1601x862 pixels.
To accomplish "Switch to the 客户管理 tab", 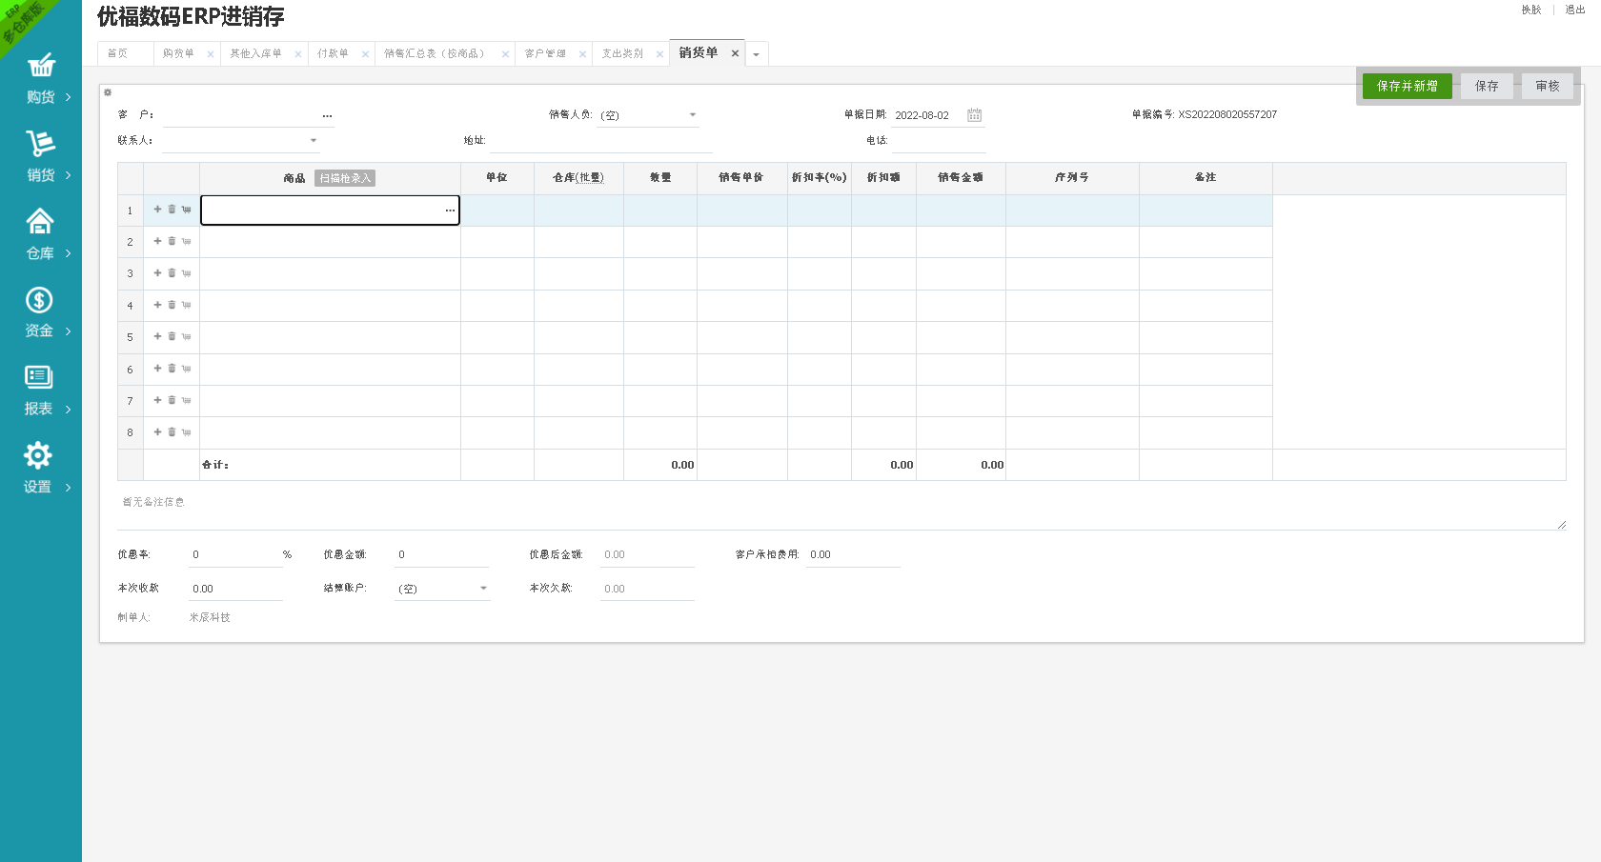I will click(545, 54).
